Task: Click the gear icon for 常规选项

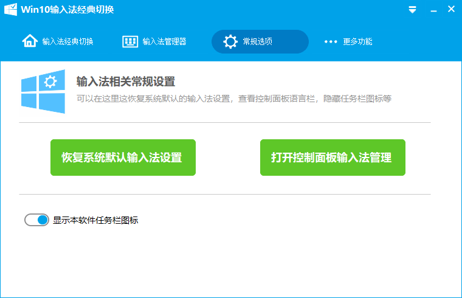Action: [x=230, y=41]
